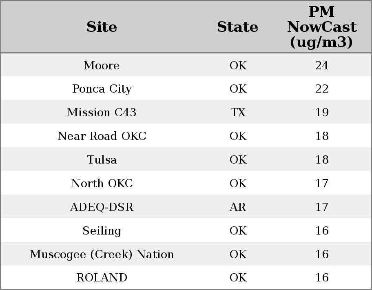This screenshot has height=290, width=372.
Task: Click ROLAND's PM value of 16
Action: pos(321,277)
